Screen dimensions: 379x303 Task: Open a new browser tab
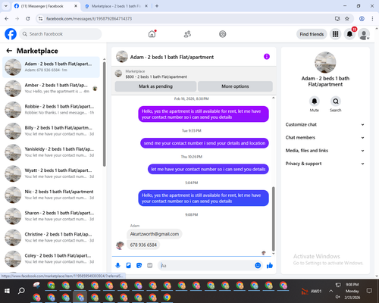click(157, 6)
